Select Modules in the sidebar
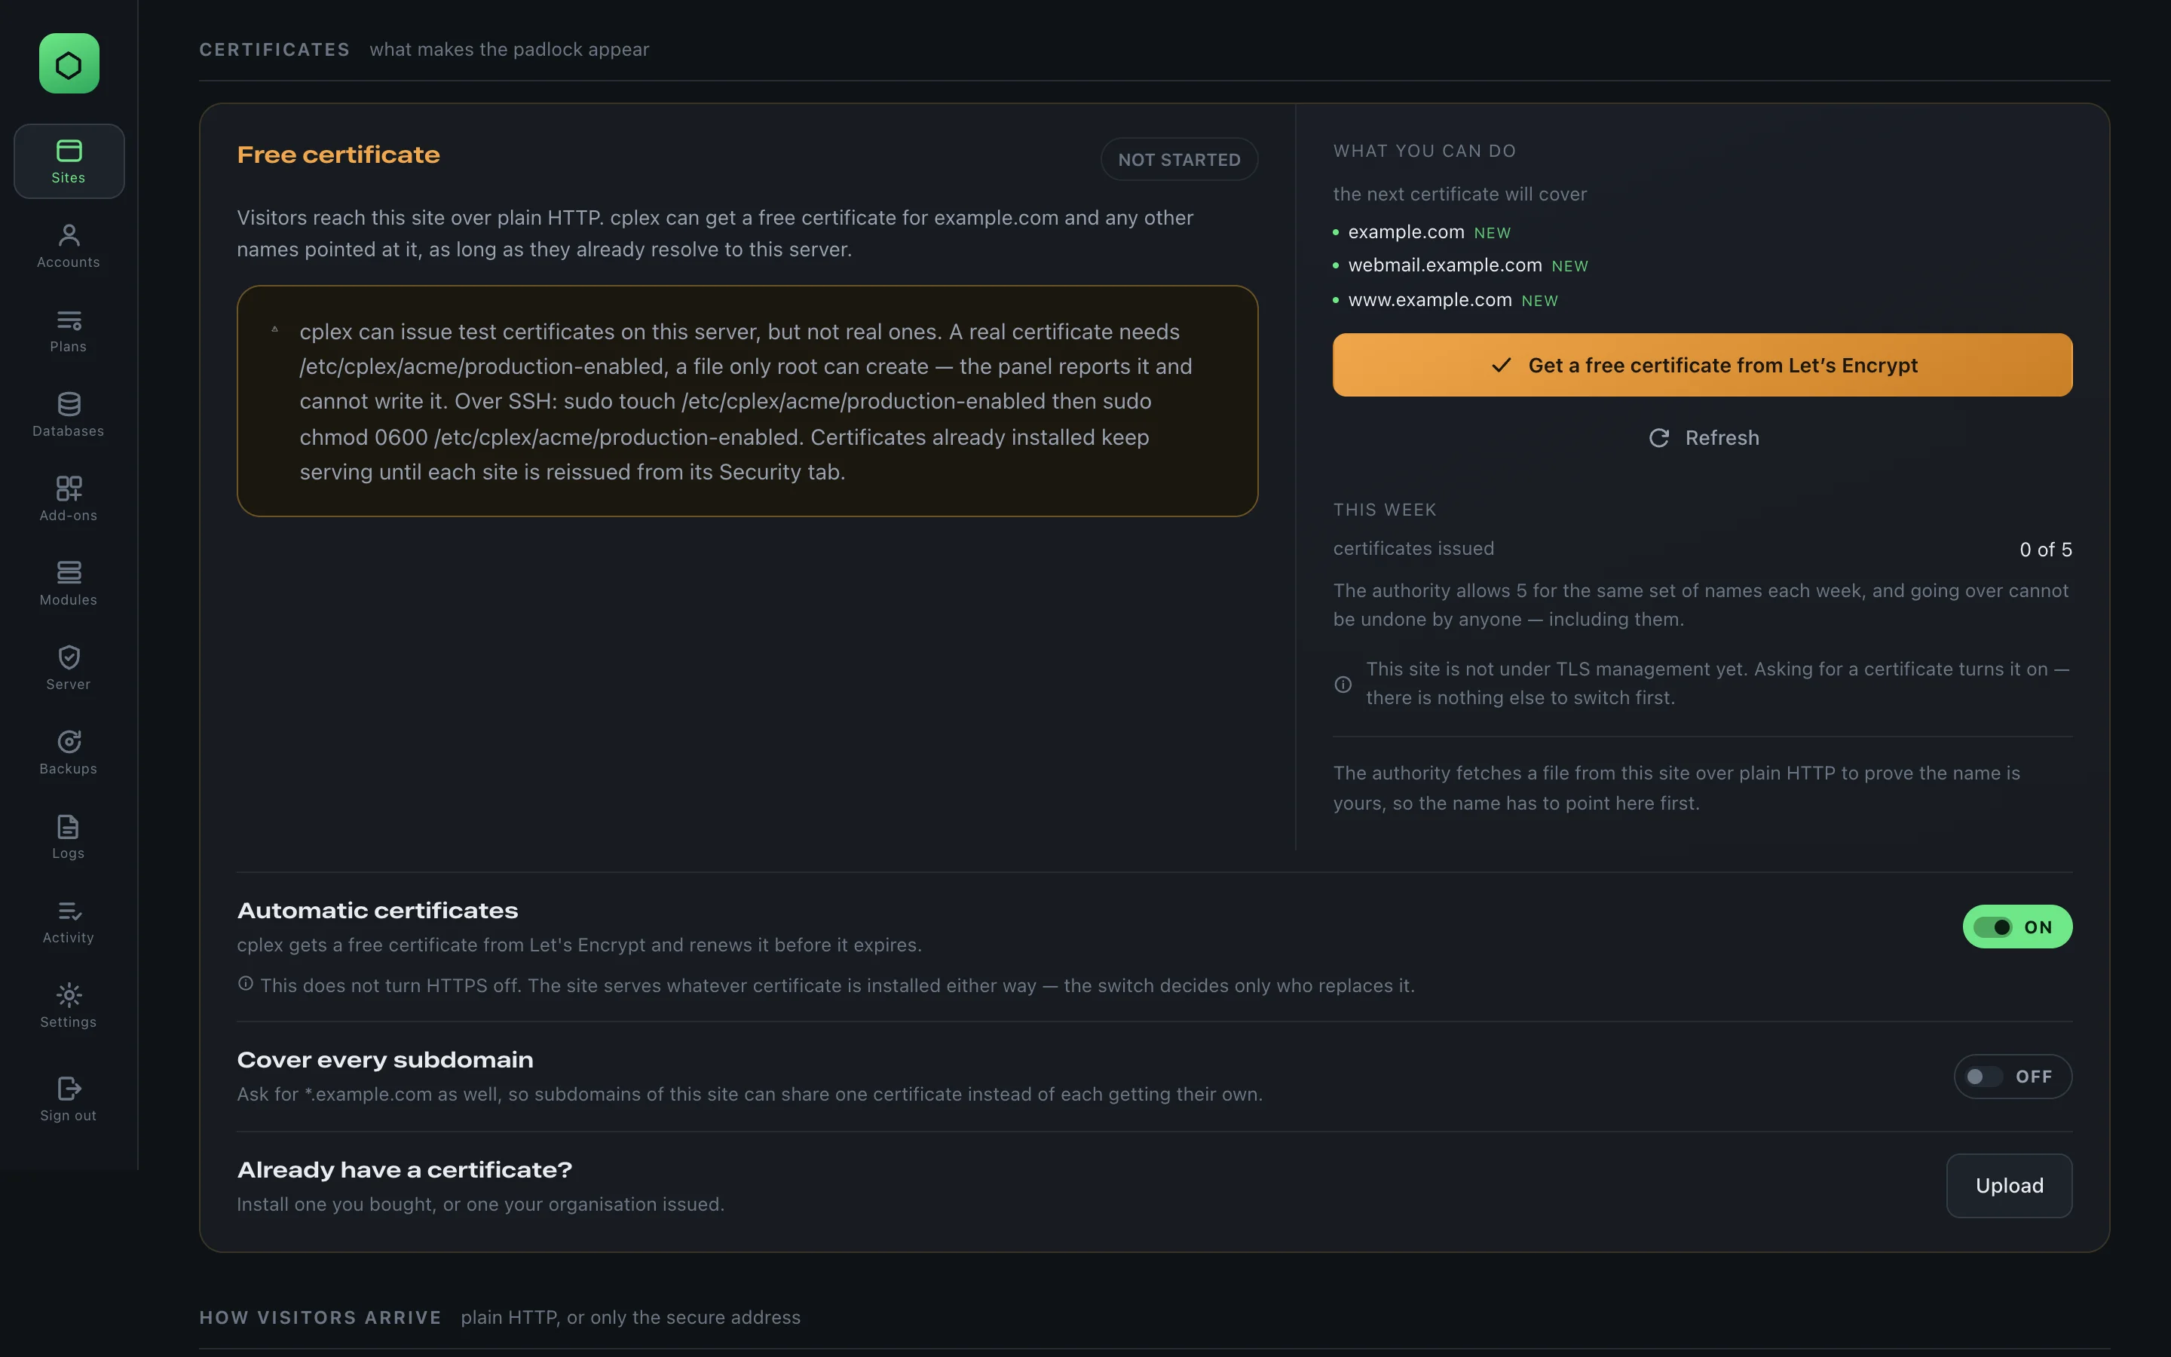The width and height of the screenshot is (2171, 1357). click(69, 584)
